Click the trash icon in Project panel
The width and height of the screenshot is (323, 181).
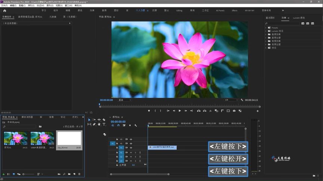click(x=79, y=174)
